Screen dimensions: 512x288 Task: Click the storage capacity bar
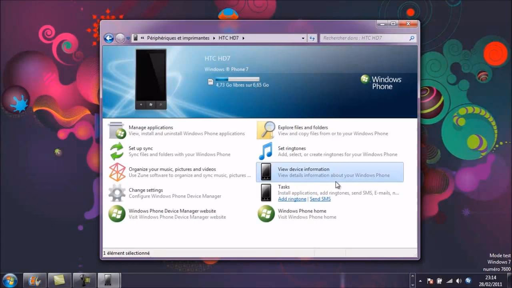click(x=237, y=79)
